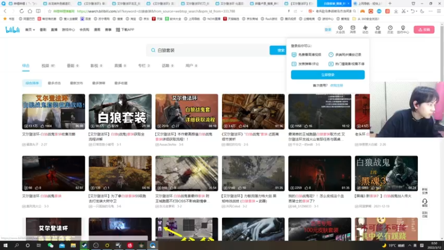Sort by 最多弹幕
Image resolution: width=444 pixels, height=250 pixels.
click(x=99, y=83)
